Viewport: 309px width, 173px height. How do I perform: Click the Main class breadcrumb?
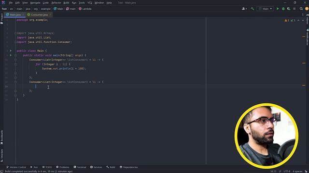coord(58,9)
